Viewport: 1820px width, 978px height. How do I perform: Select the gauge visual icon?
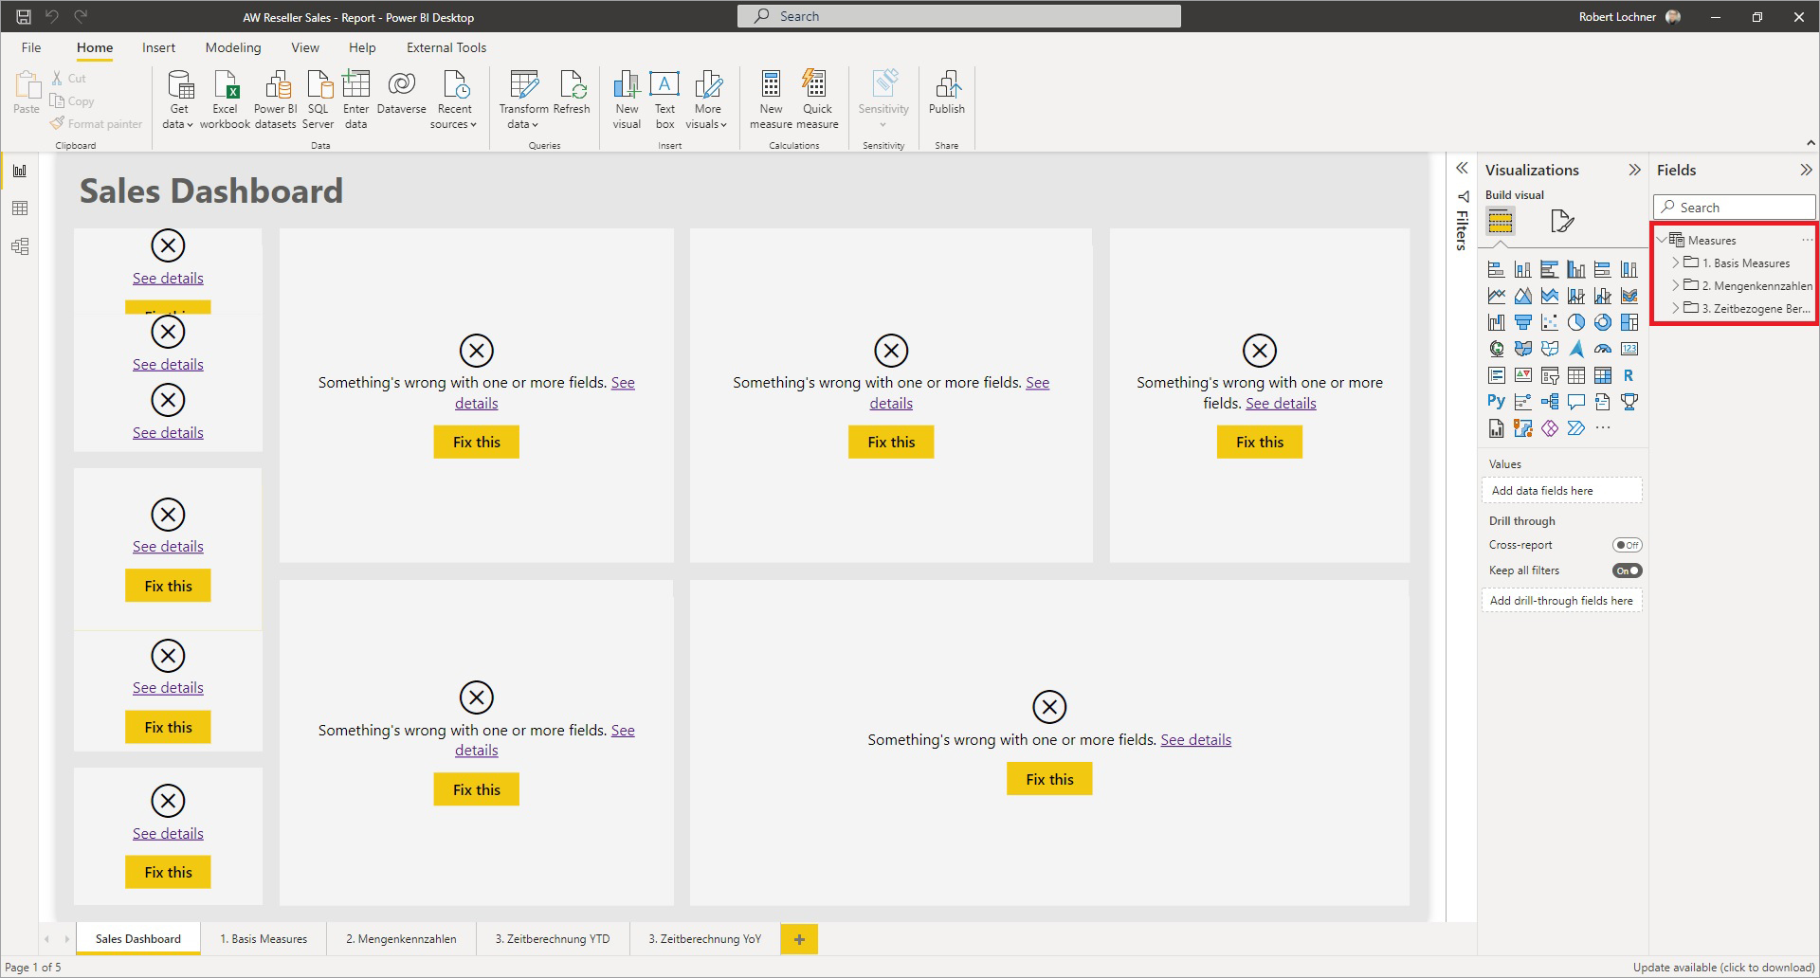[1603, 349]
